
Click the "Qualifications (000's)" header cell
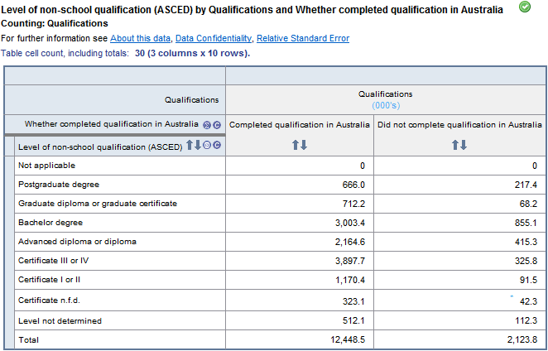click(x=385, y=99)
